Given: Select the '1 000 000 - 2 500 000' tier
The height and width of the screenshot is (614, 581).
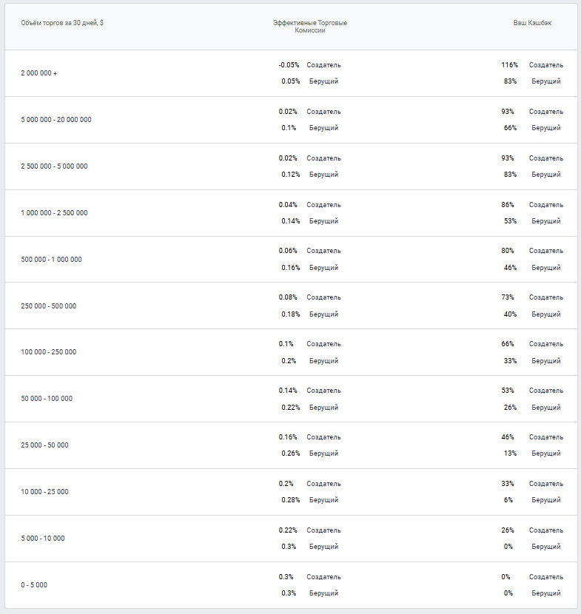Looking at the screenshot, I should pyautogui.click(x=54, y=213).
